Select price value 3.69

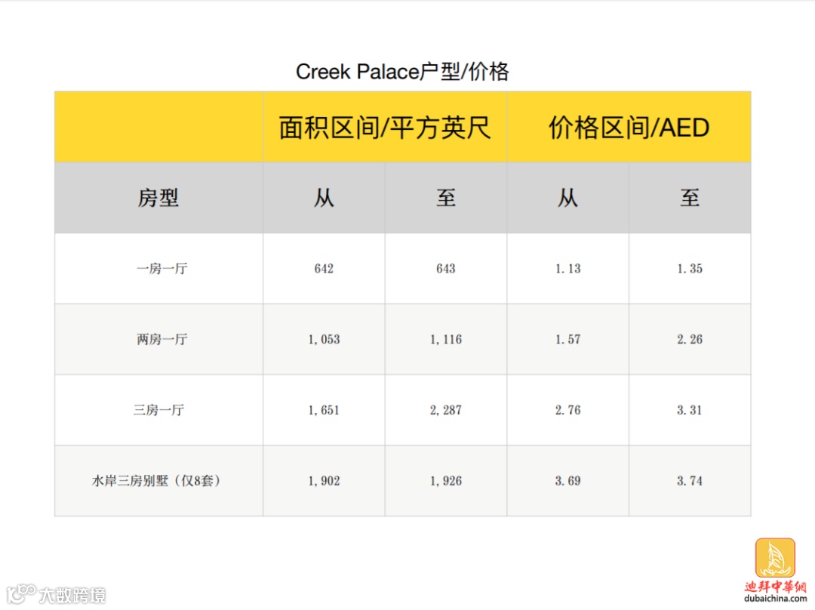[x=567, y=481]
